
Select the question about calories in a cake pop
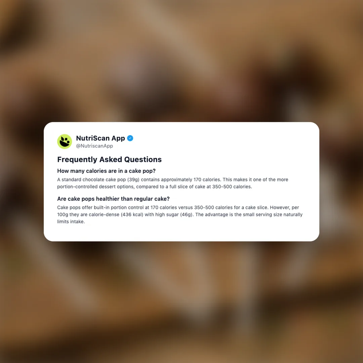(106, 171)
